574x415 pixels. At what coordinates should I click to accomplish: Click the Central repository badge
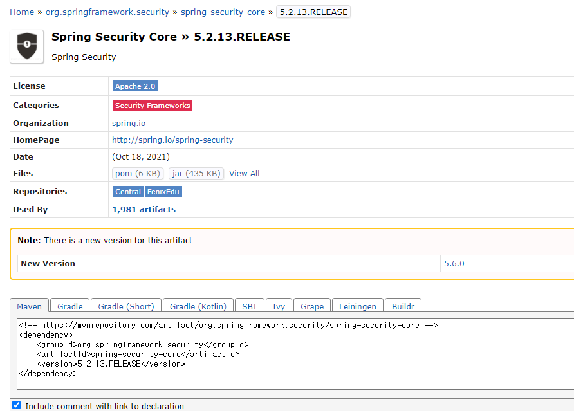pyautogui.click(x=128, y=192)
